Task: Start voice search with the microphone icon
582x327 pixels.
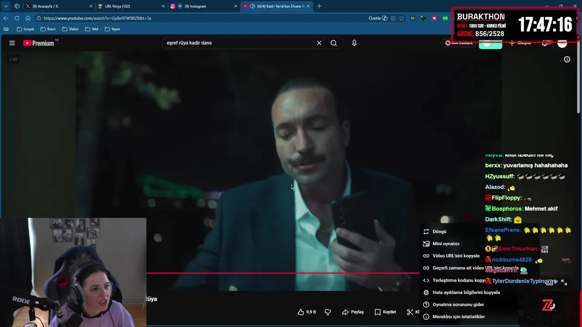Action: pos(354,43)
